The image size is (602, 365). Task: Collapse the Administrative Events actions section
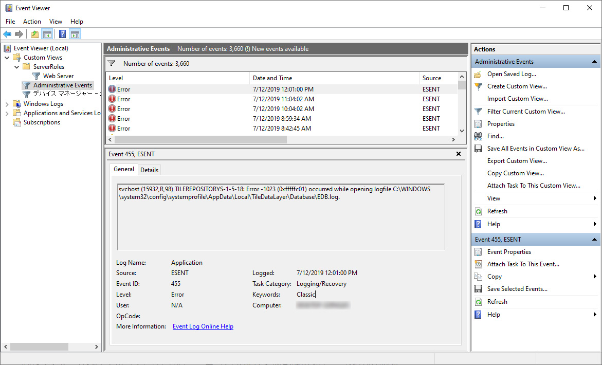point(594,62)
